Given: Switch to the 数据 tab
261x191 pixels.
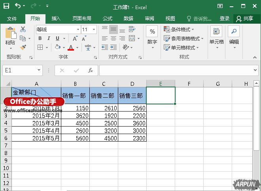Looking at the screenshot, I should tap(129, 19).
